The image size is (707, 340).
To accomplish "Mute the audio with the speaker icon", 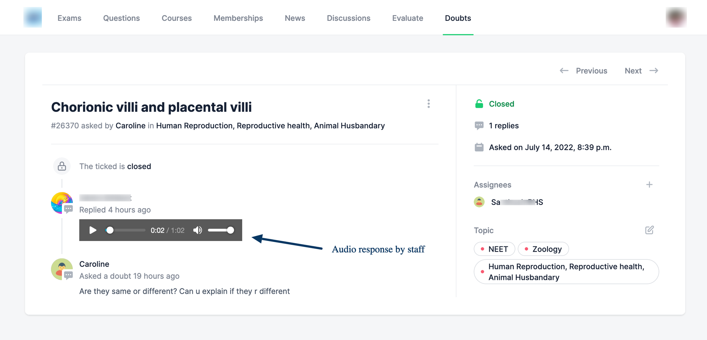I will 198,230.
